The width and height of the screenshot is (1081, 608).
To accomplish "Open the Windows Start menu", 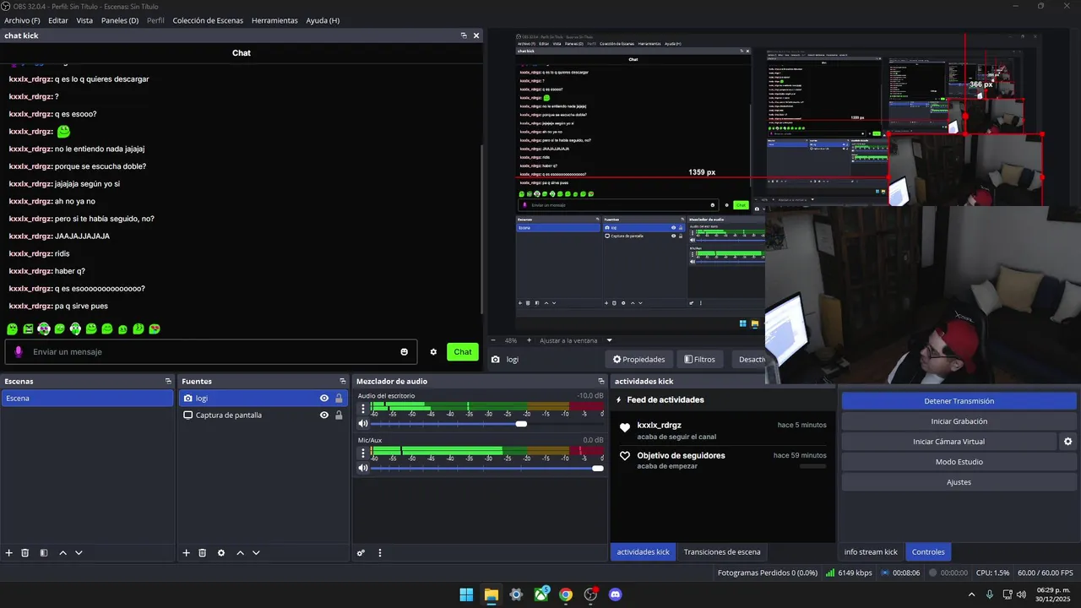I will tap(466, 594).
